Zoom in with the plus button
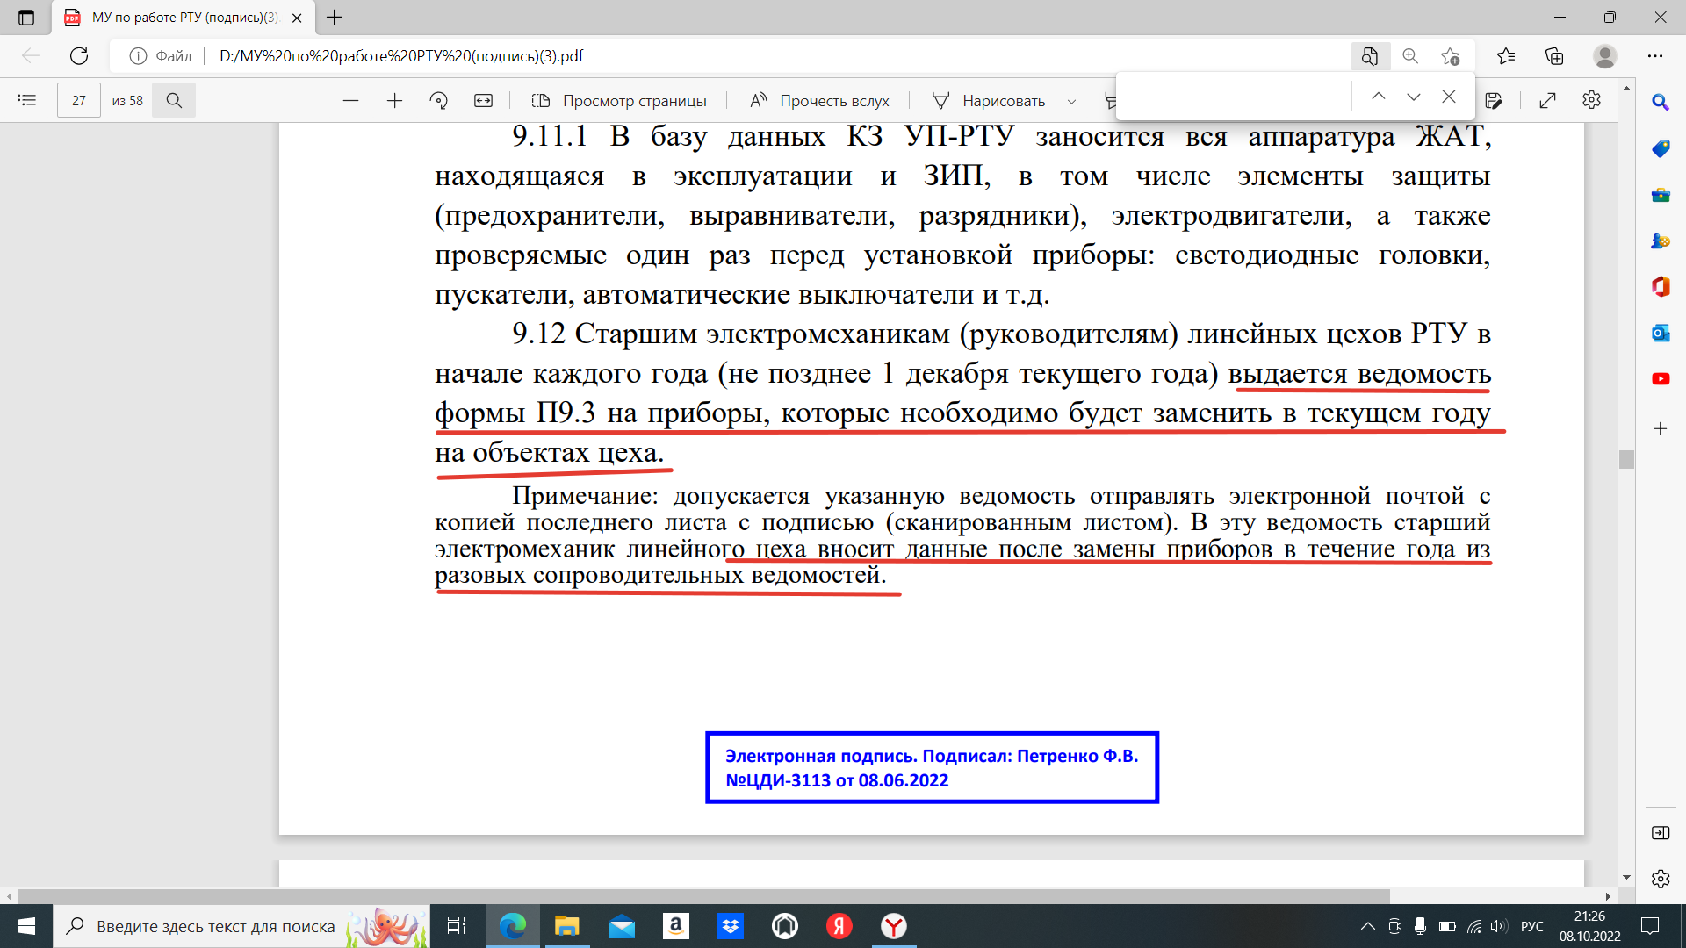 click(394, 100)
